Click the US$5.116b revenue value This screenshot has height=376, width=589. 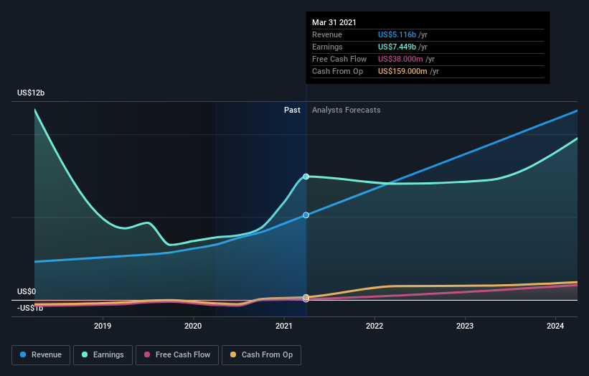(397, 34)
